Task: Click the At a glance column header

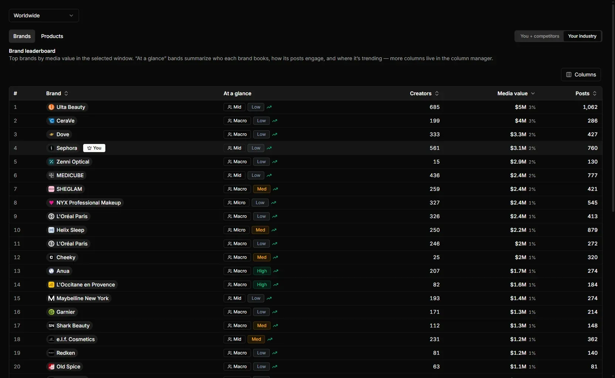Action: coord(237,93)
